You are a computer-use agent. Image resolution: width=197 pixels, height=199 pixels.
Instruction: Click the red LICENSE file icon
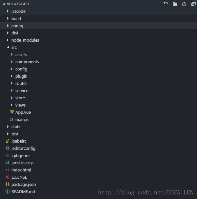coord(8,177)
